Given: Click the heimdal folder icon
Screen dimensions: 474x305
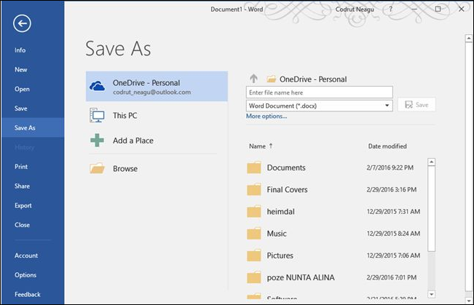Looking at the screenshot, I should point(254,212).
